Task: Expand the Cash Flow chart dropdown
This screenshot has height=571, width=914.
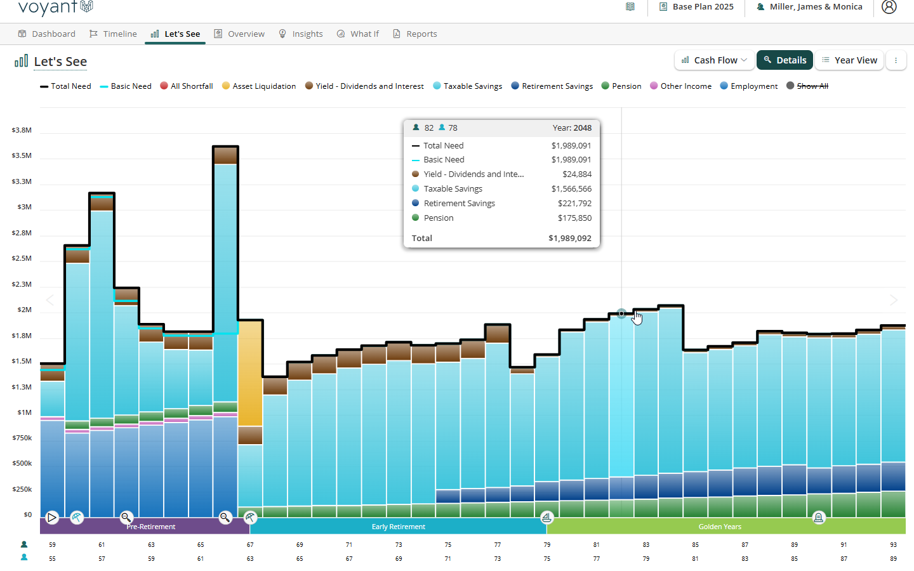Action: tap(715, 60)
